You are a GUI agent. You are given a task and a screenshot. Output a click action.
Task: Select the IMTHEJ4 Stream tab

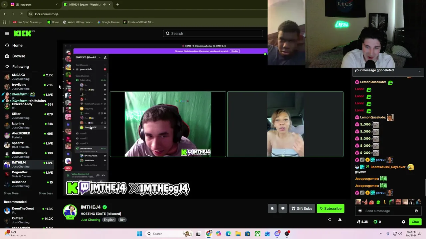[x=87, y=5]
